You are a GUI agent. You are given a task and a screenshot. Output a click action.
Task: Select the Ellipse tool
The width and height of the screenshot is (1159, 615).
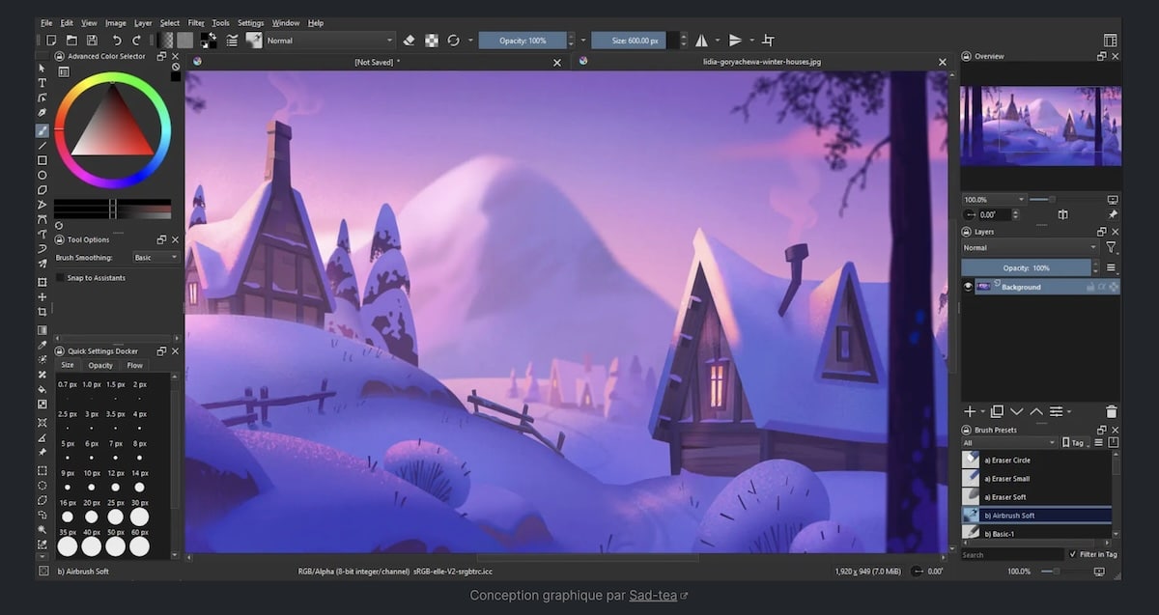point(42,175)
